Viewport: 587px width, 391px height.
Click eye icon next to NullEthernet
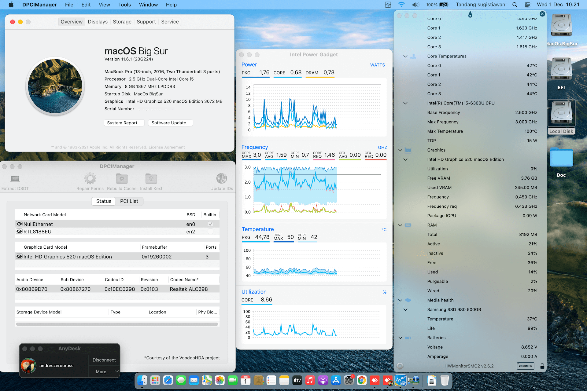pyautogui.click(x=19, y=224)
